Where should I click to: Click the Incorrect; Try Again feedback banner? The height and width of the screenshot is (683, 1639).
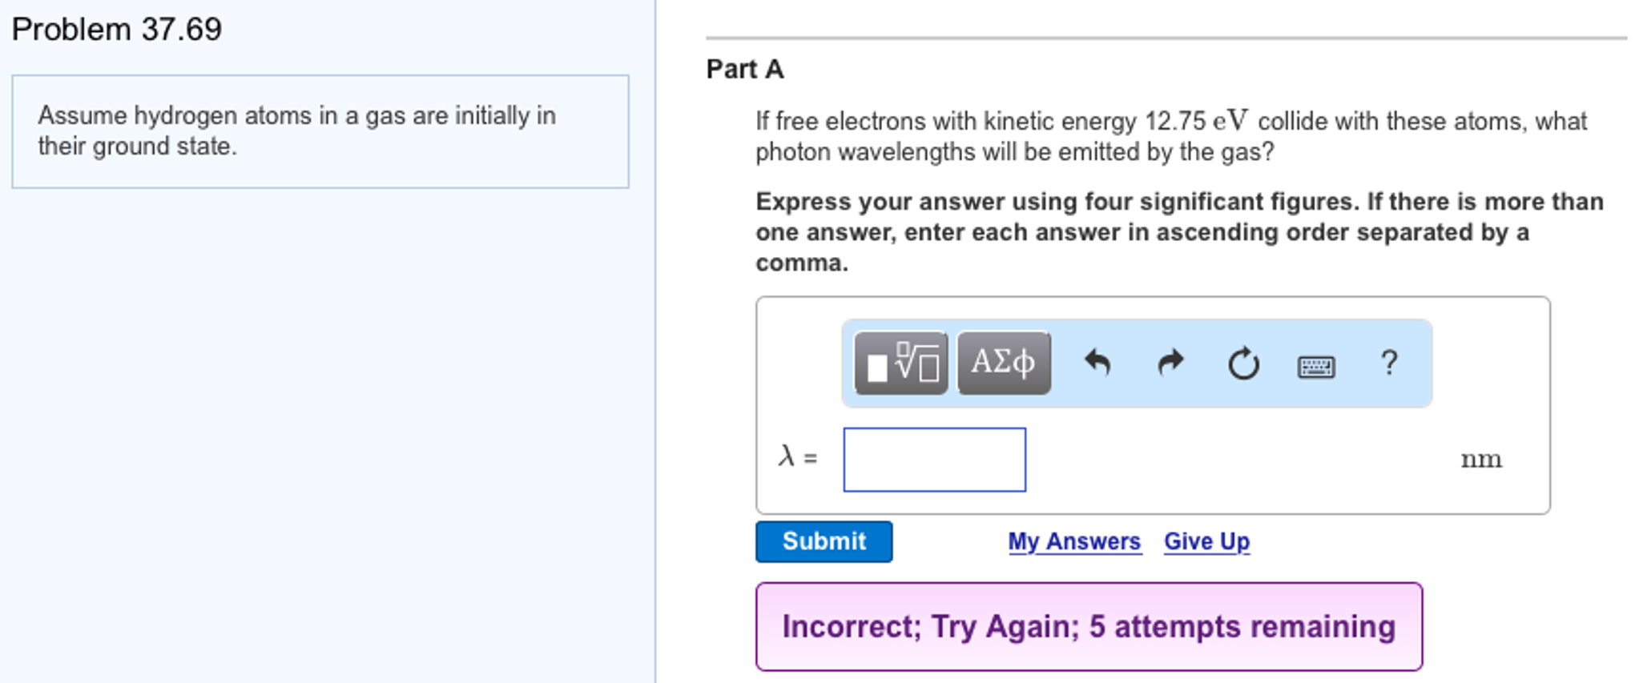pos(1089,628)
